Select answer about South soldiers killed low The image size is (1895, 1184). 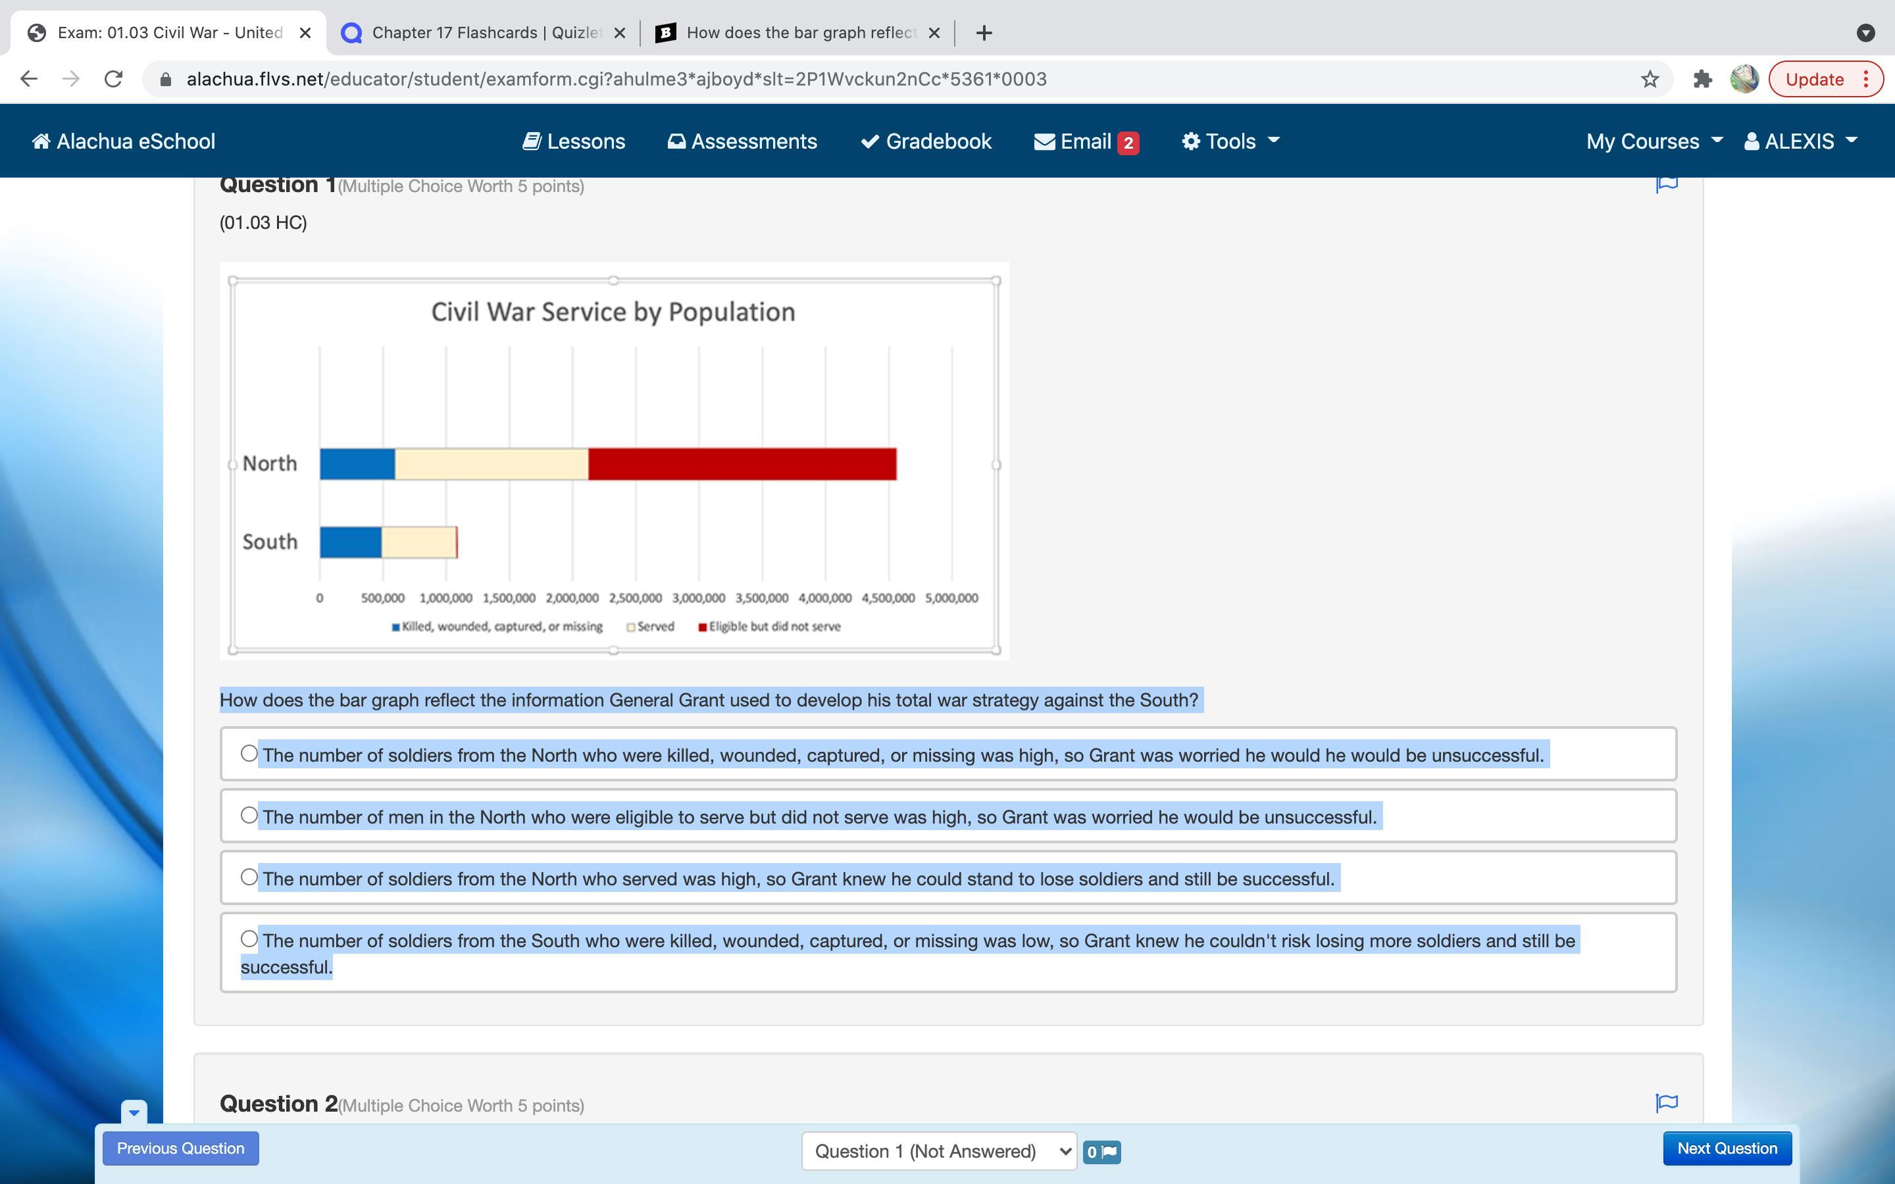point(249,939)
